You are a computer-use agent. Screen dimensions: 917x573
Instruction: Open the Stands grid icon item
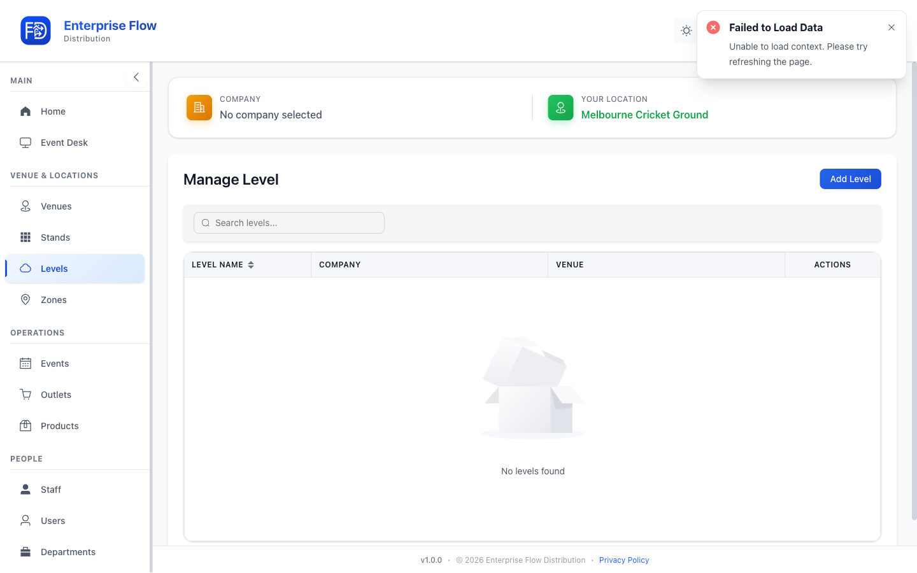coord(75,237)
